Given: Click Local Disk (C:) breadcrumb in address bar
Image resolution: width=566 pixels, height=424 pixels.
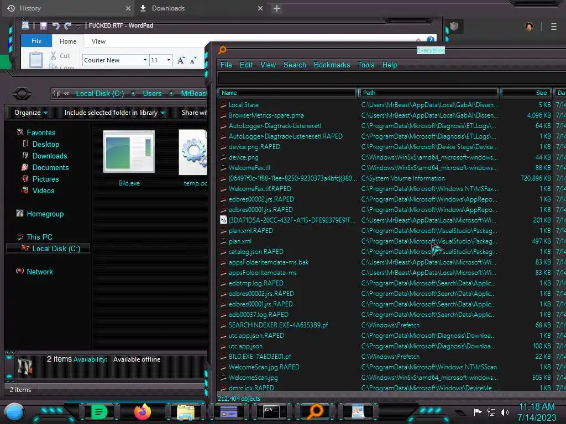Looking at the screenshot, I should [x=100, y=93].
